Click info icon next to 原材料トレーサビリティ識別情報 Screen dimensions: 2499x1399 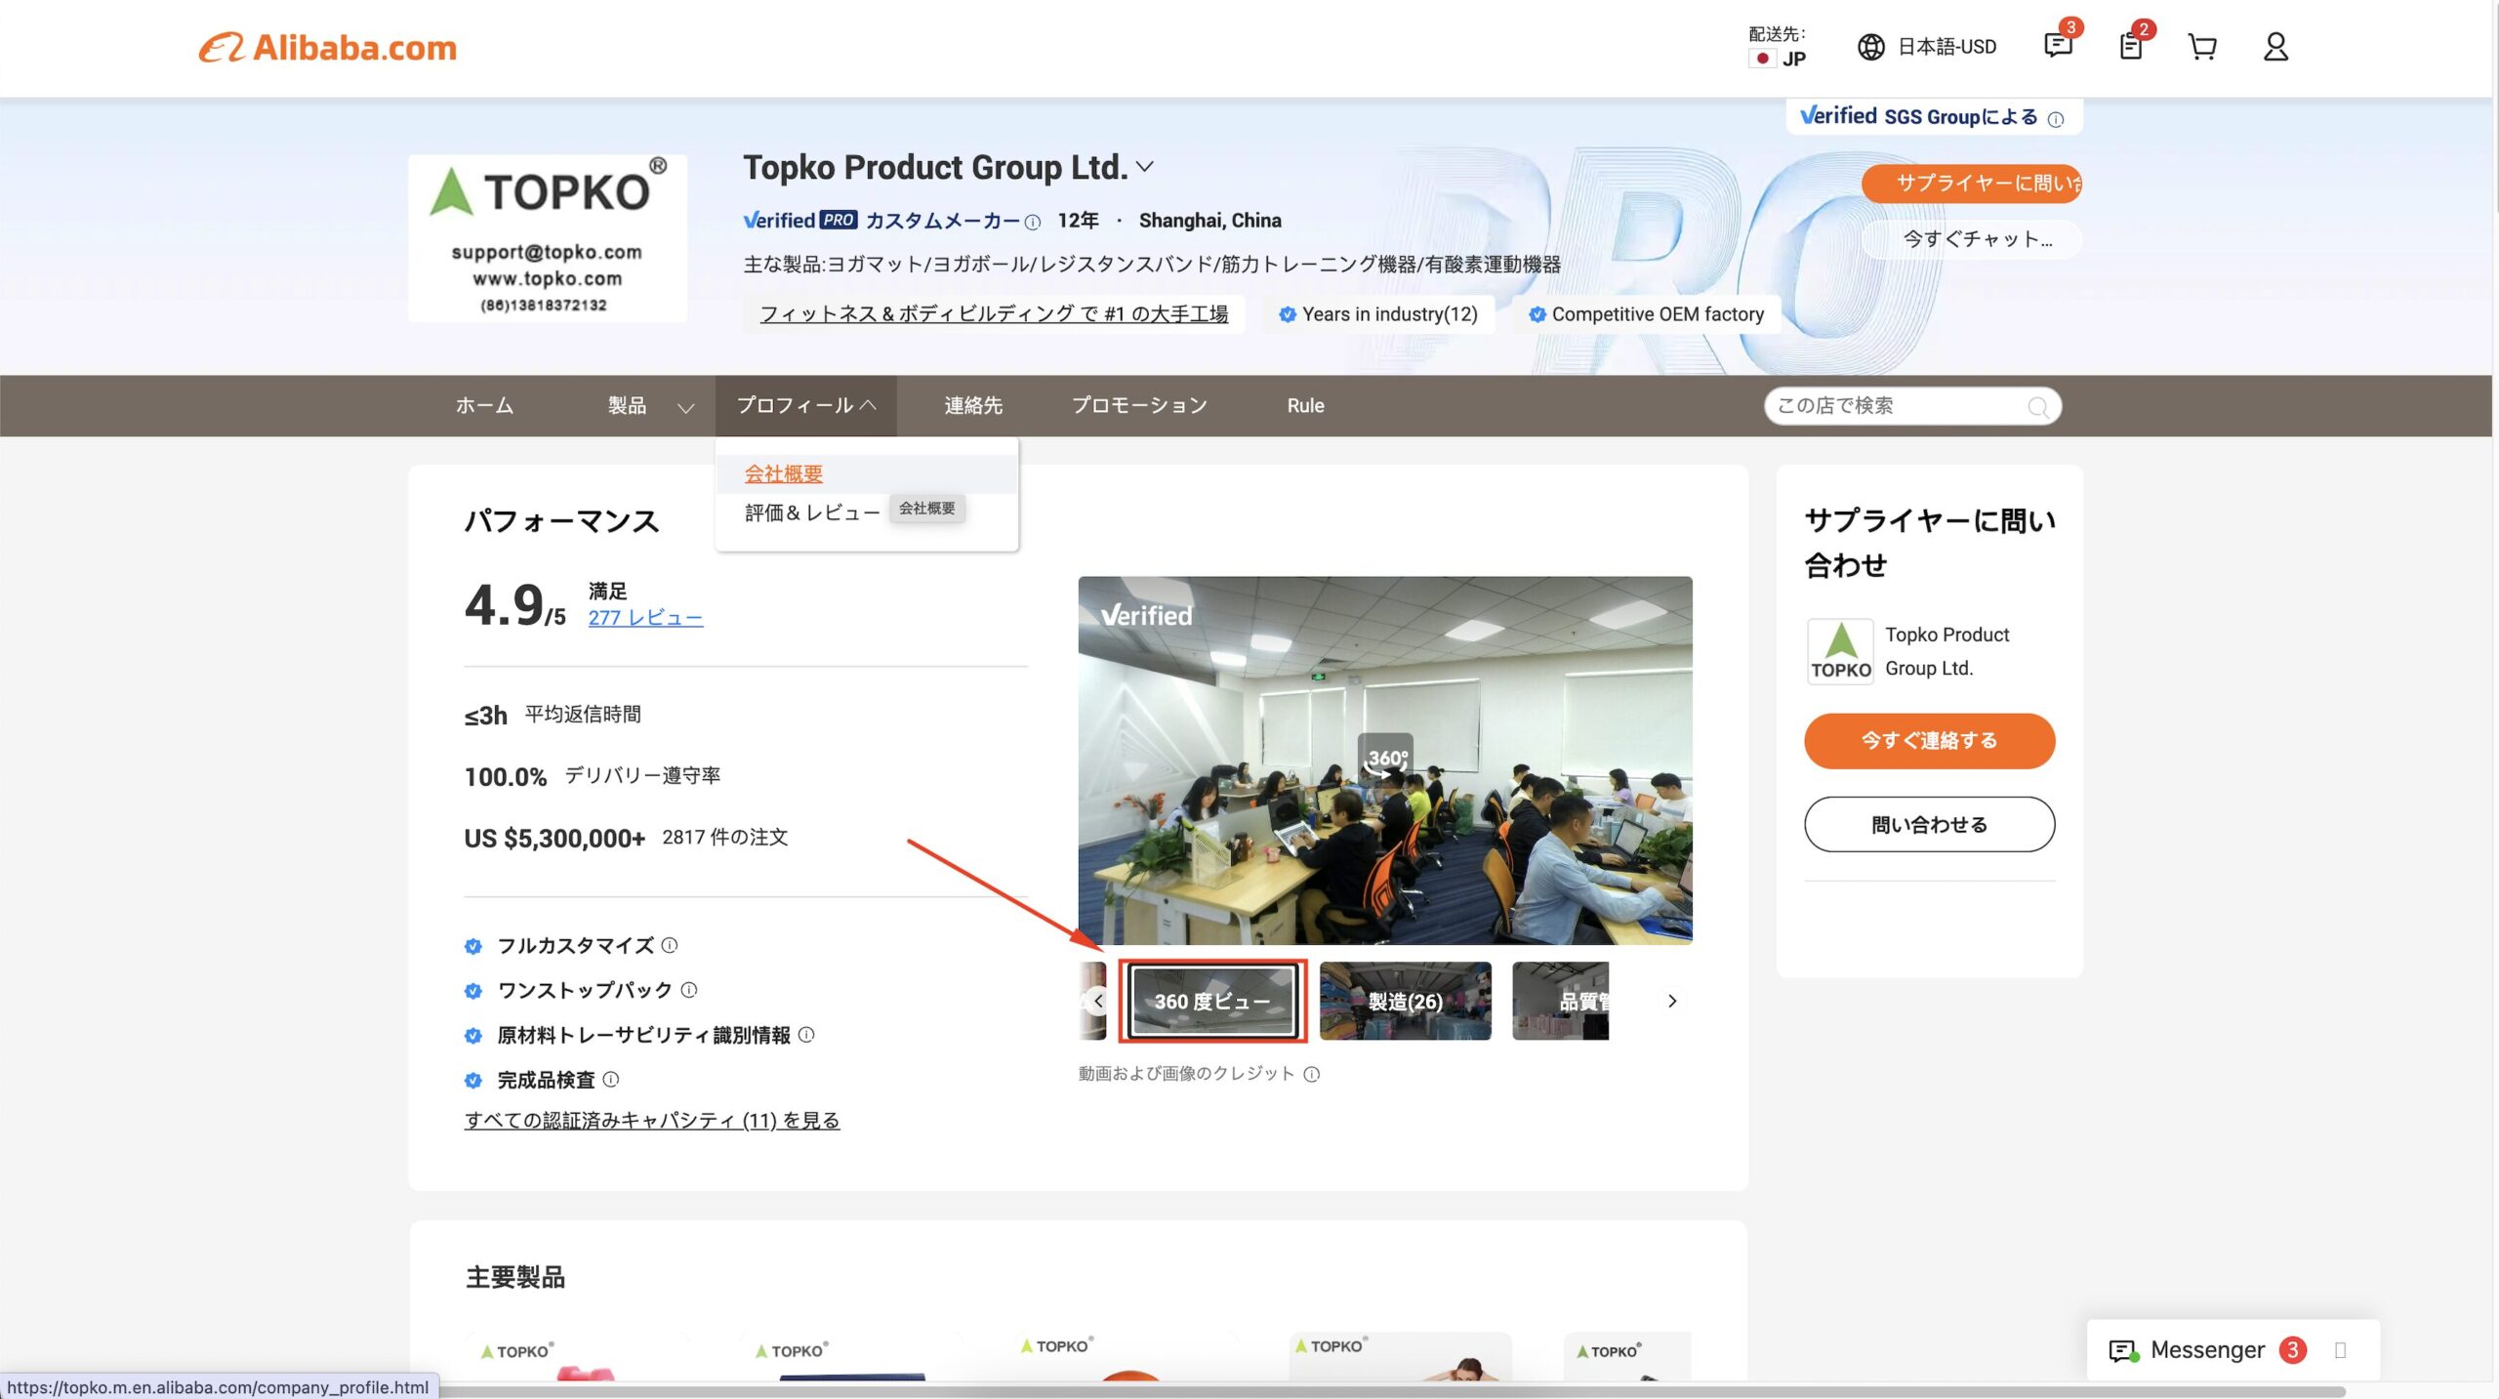pos(806,1035)
